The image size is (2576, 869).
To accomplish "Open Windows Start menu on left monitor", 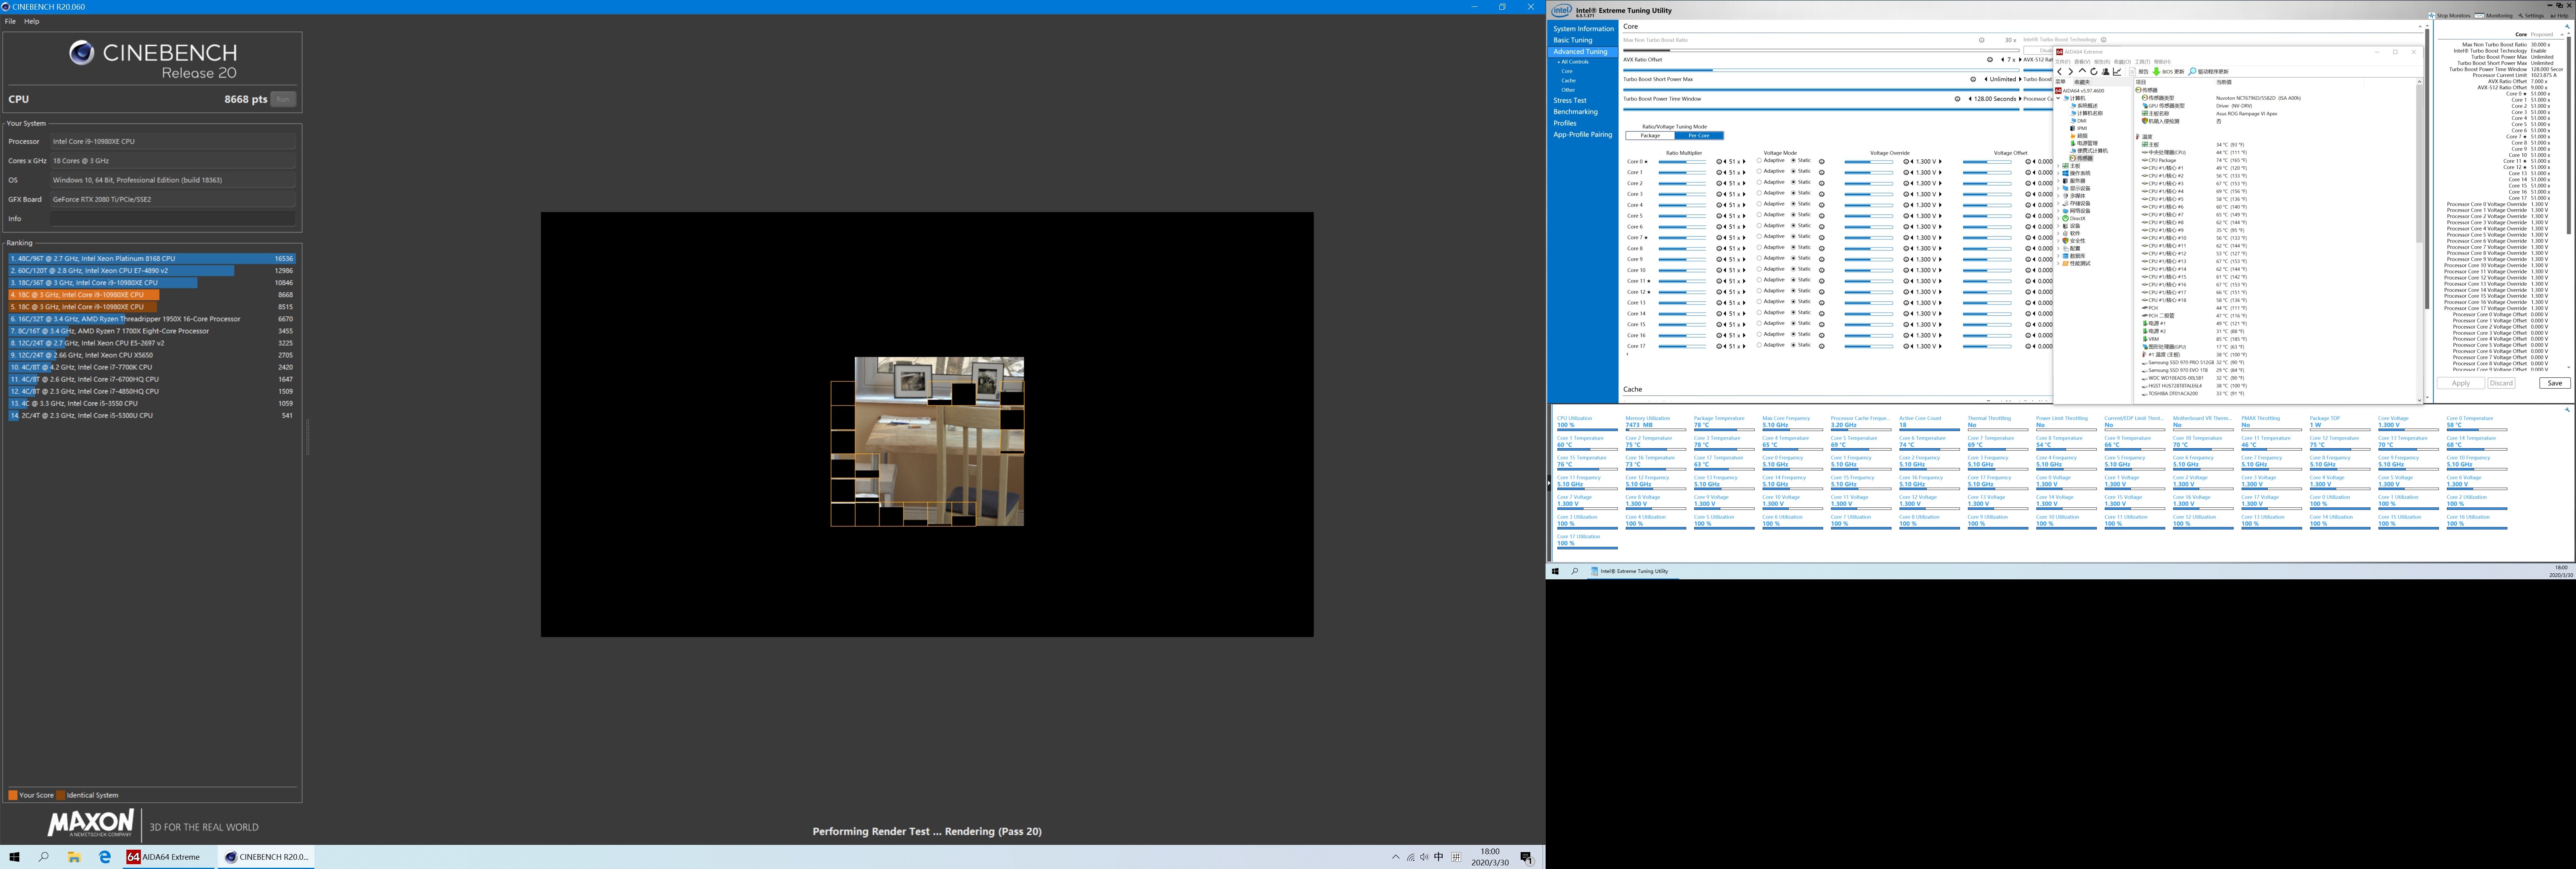I will coord(14,857).
